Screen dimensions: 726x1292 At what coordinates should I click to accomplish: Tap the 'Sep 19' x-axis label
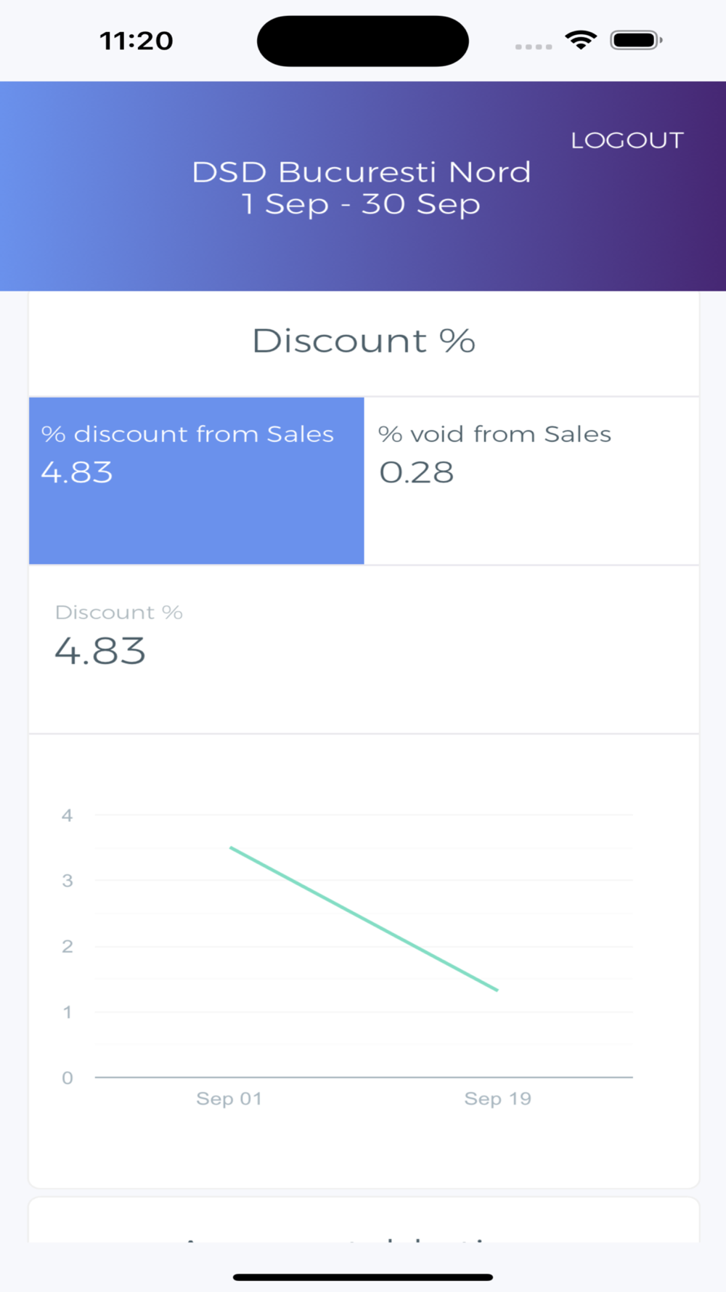[x=498, y=1099]
